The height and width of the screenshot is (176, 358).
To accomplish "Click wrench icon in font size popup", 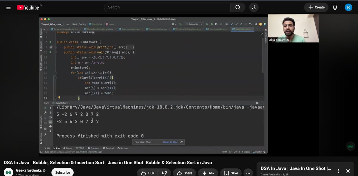I will tap(181, 142).
